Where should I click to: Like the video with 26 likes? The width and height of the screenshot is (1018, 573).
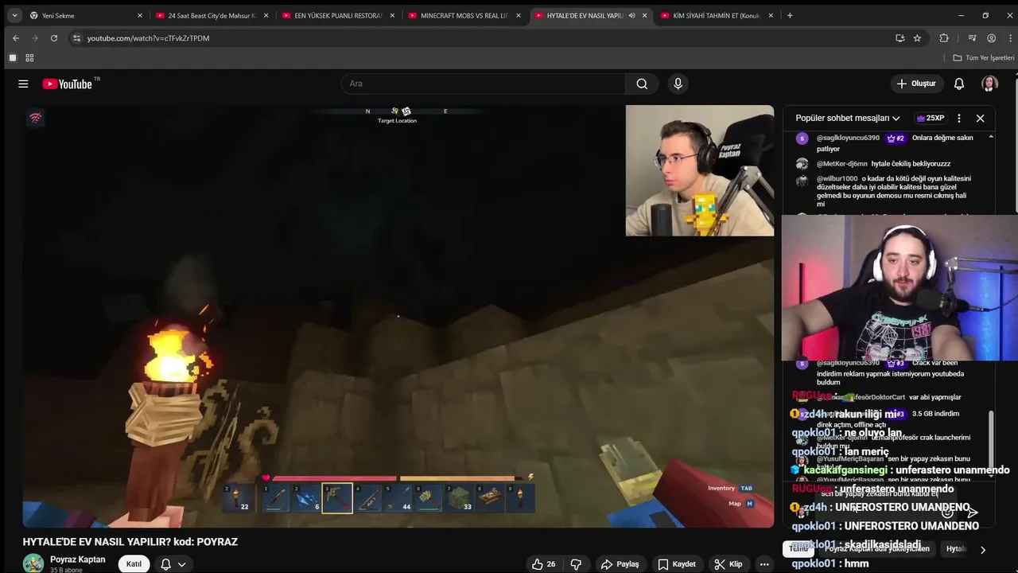(x=543, y=564)
